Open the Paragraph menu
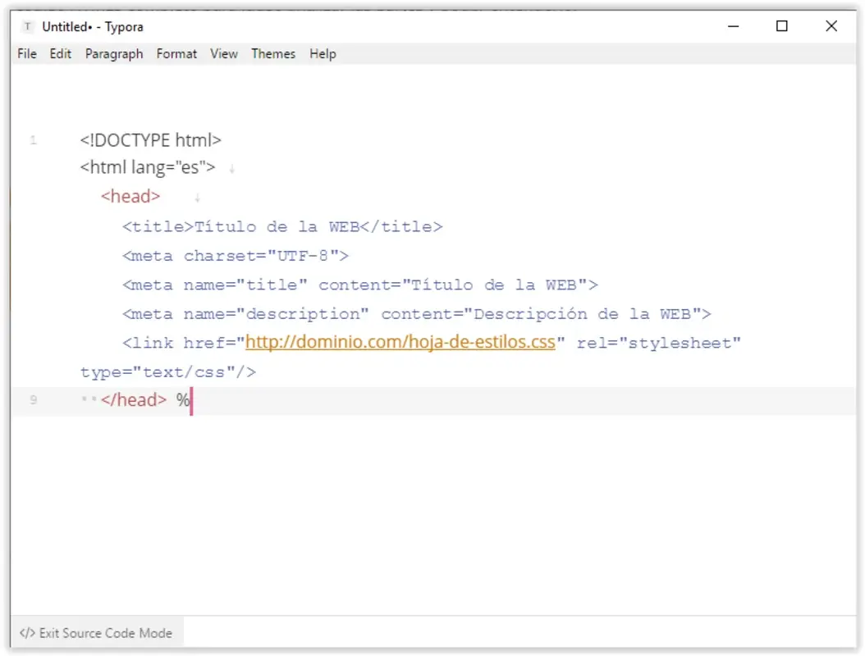The height and width of the screenshot is (656, 865). point(114,53)
